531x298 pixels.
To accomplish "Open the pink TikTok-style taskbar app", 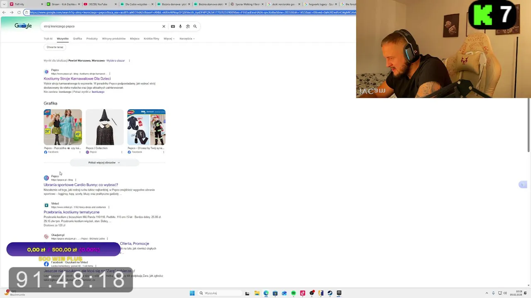I will pyautogui.click(x=302, y=293).
